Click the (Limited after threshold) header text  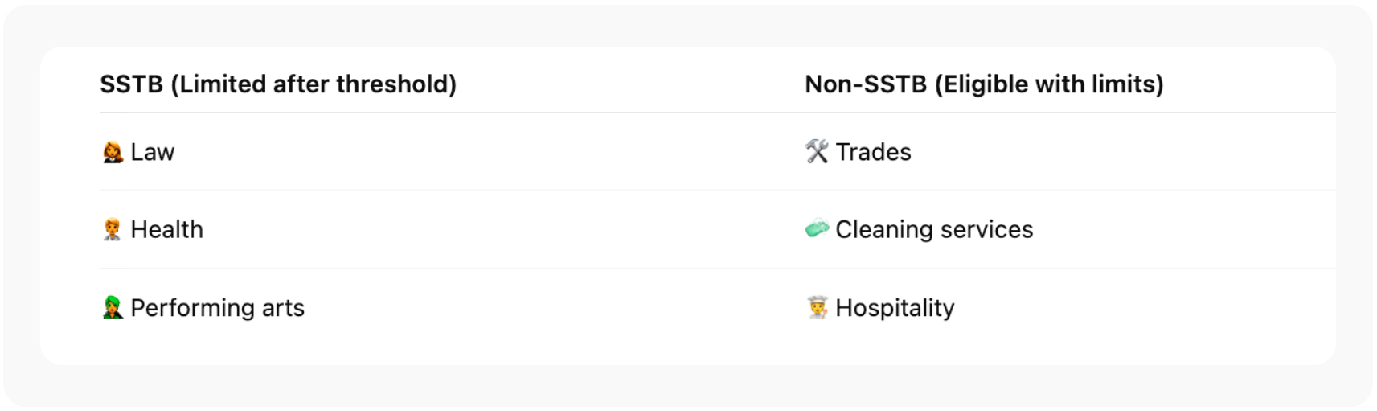[x=314, y=84]
